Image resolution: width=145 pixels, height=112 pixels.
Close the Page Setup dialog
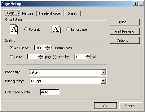pyautogui.click(x=141, y=4)
